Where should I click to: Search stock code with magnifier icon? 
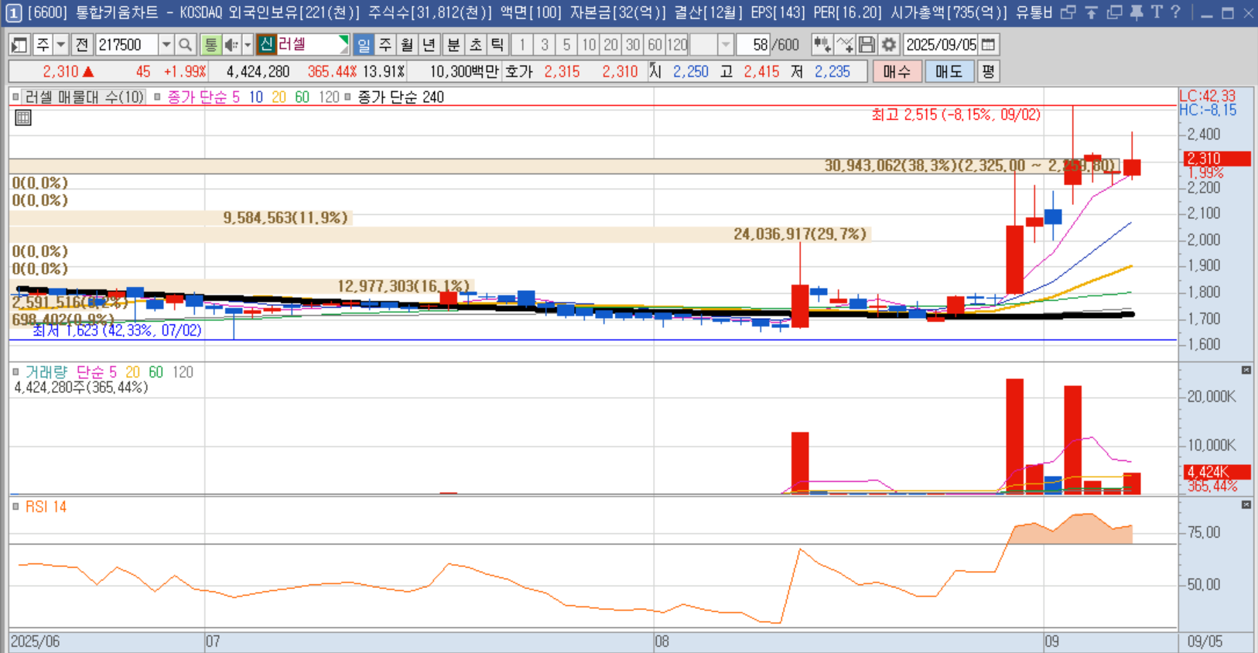coord(186,45)
